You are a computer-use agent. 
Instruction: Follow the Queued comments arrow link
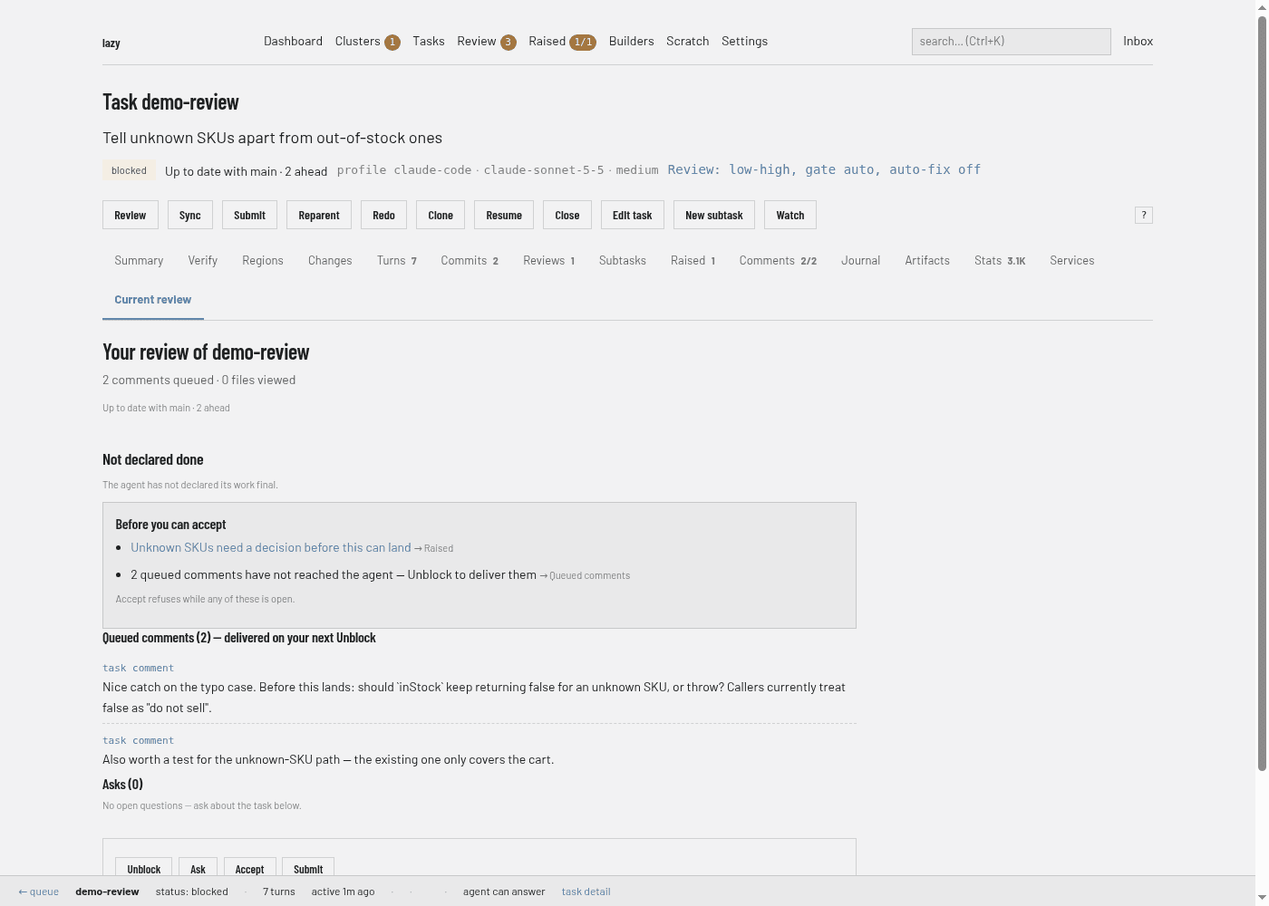pos(585,575)
